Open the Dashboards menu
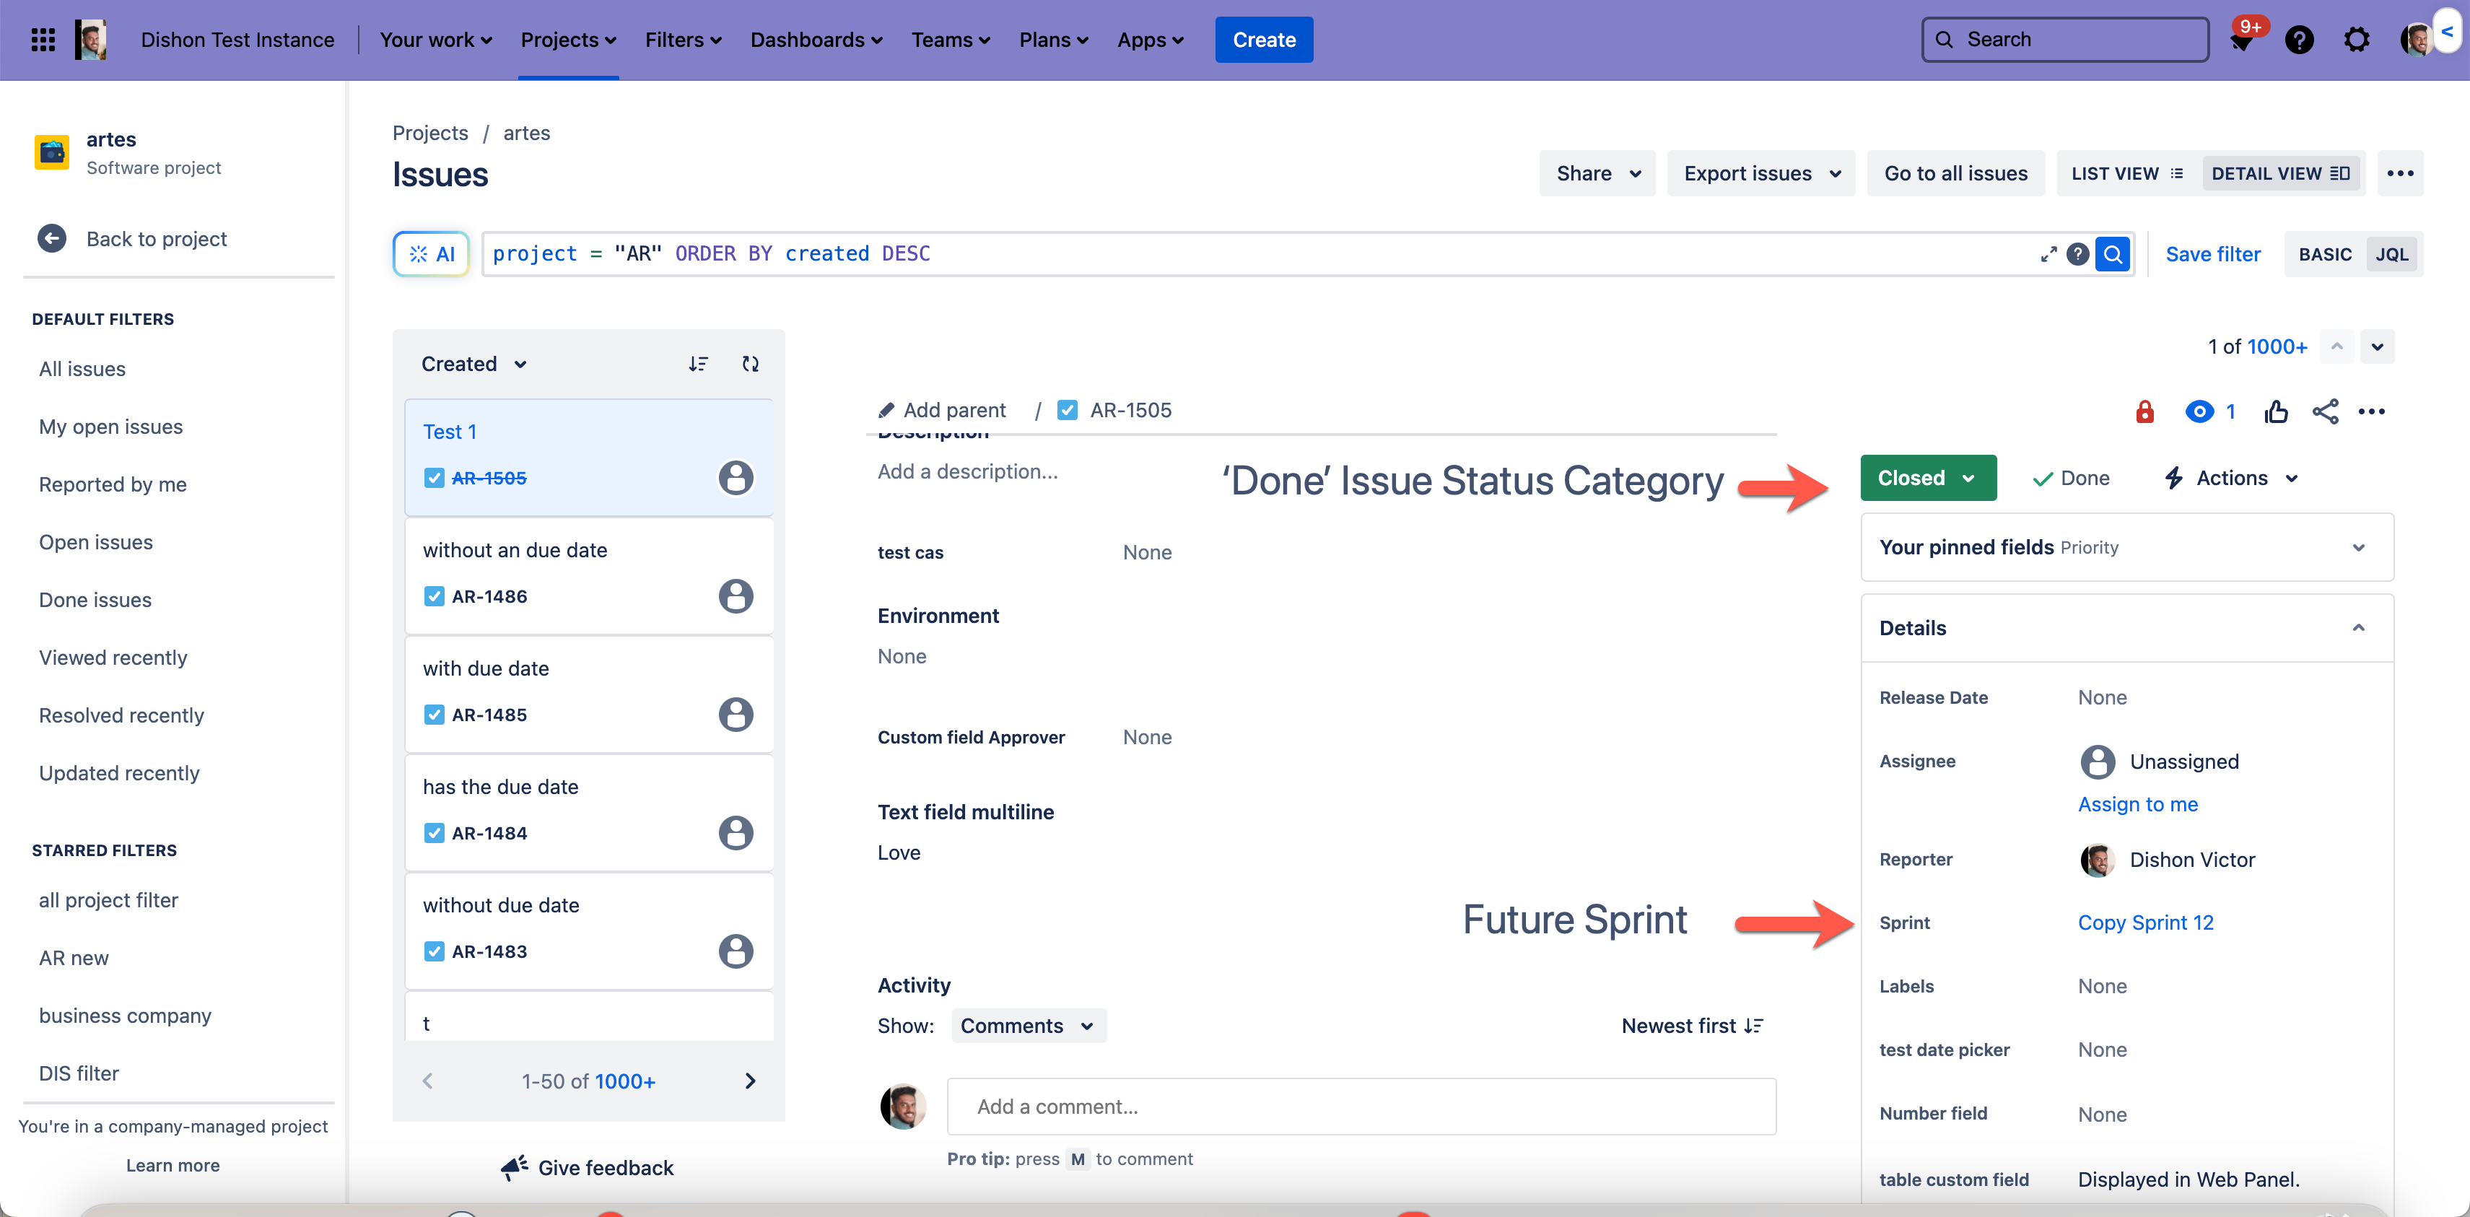Image resolution: width=2470 pixels, height=1217 pixels. tap(816, 39)
